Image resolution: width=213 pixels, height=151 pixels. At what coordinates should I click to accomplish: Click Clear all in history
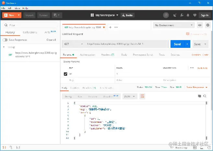[51, 40]
